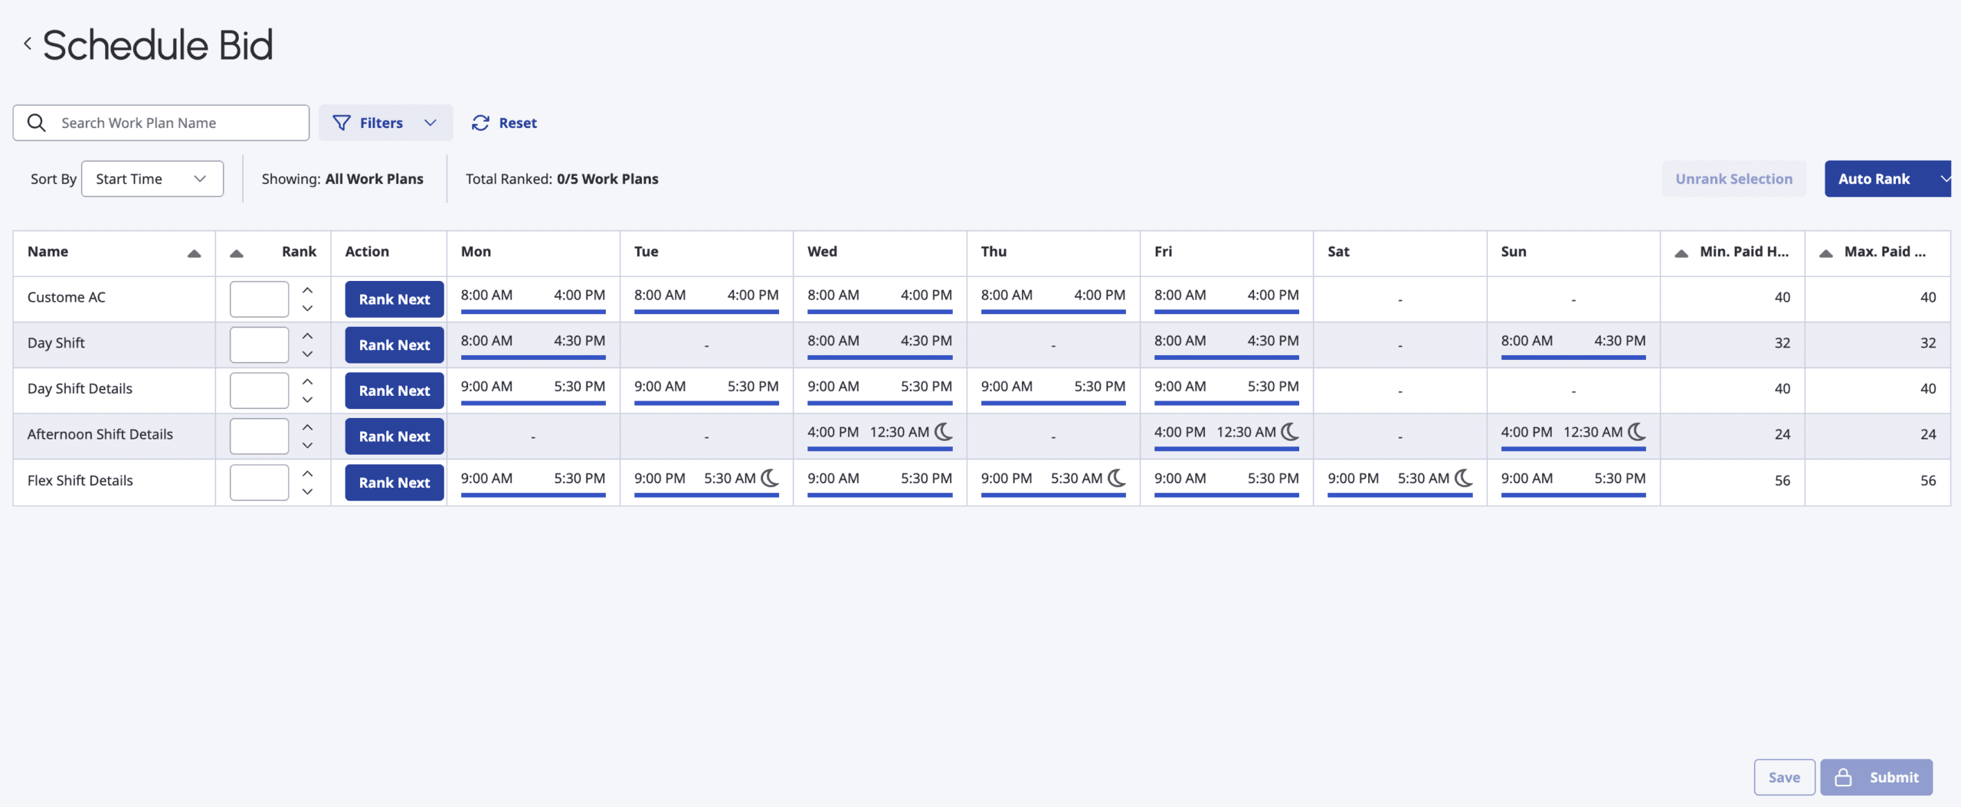
Task: Sort by Min. Paid Hours column arrow
Action: click(x=1681, y=253)
